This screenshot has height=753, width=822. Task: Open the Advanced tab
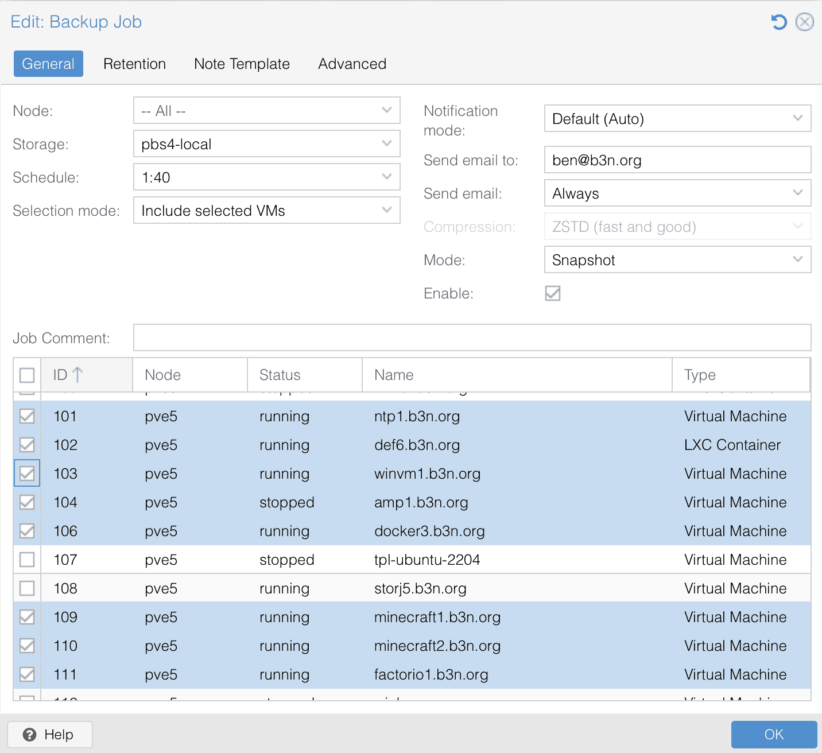pyautogui.click(x=352, y=64)
